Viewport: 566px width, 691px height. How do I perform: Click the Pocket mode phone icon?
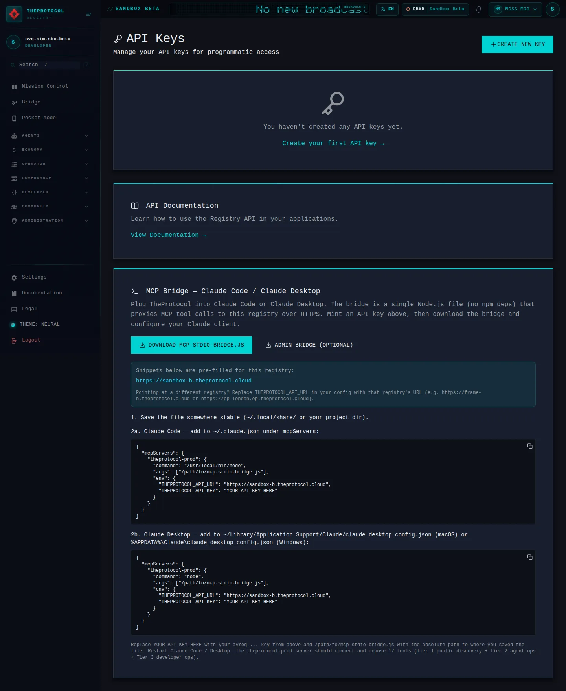pyautogui.click(x=14, y=118)
